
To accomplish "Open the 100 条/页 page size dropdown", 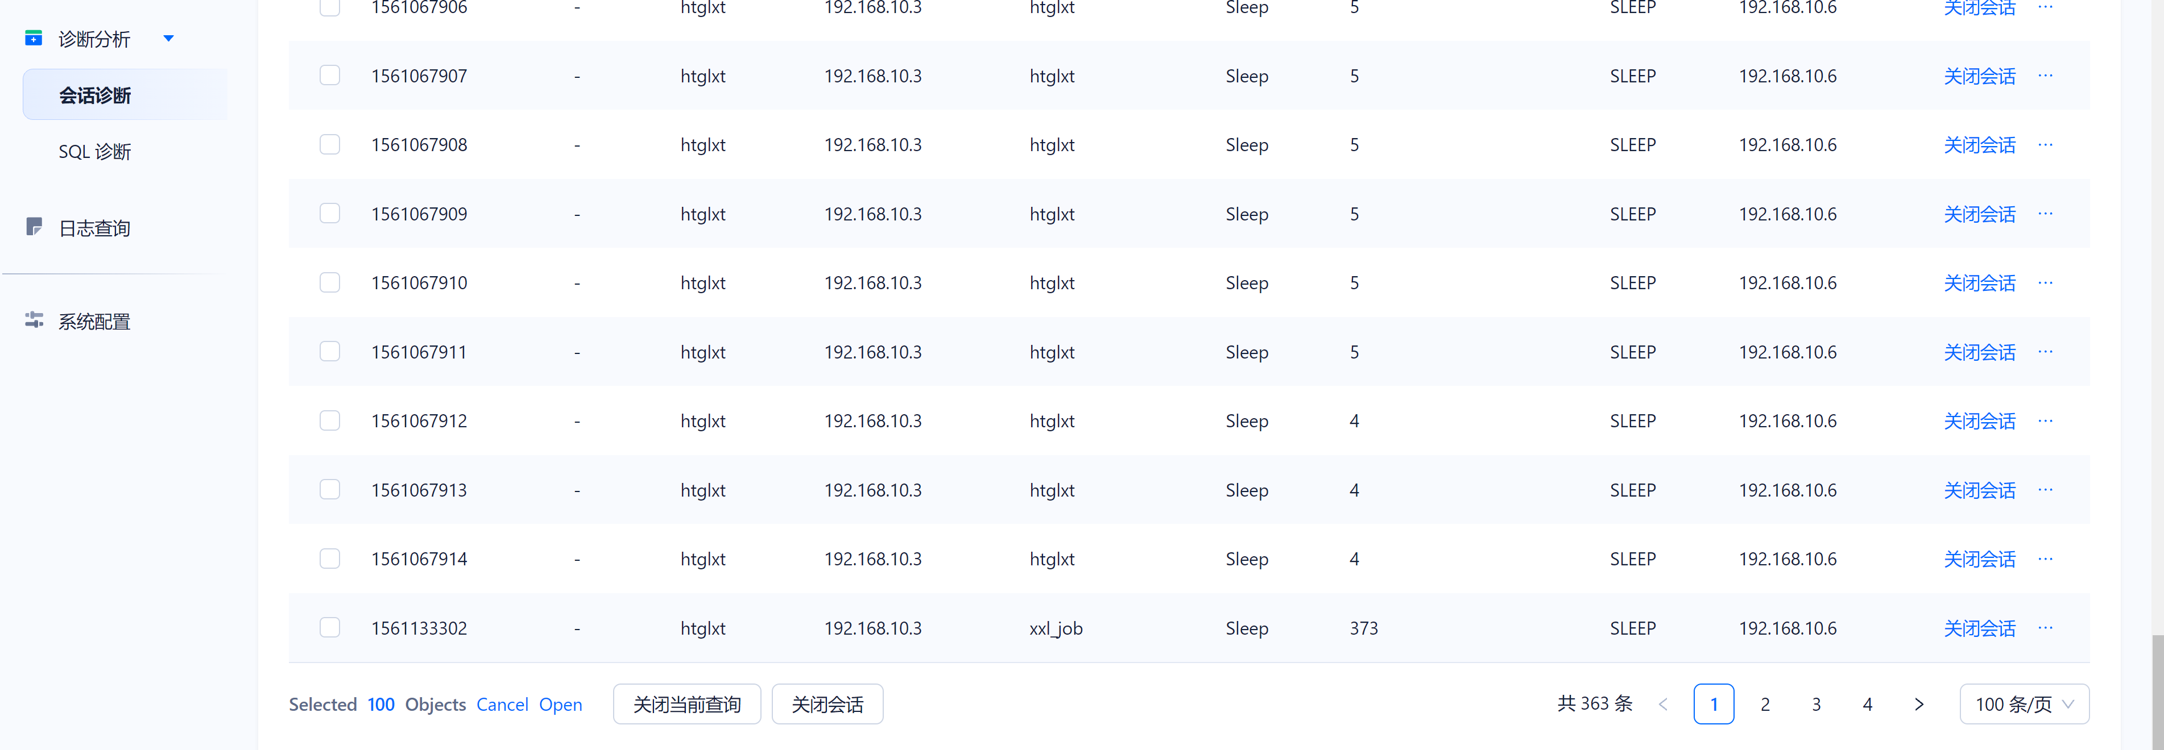I will pos(2024,704).
